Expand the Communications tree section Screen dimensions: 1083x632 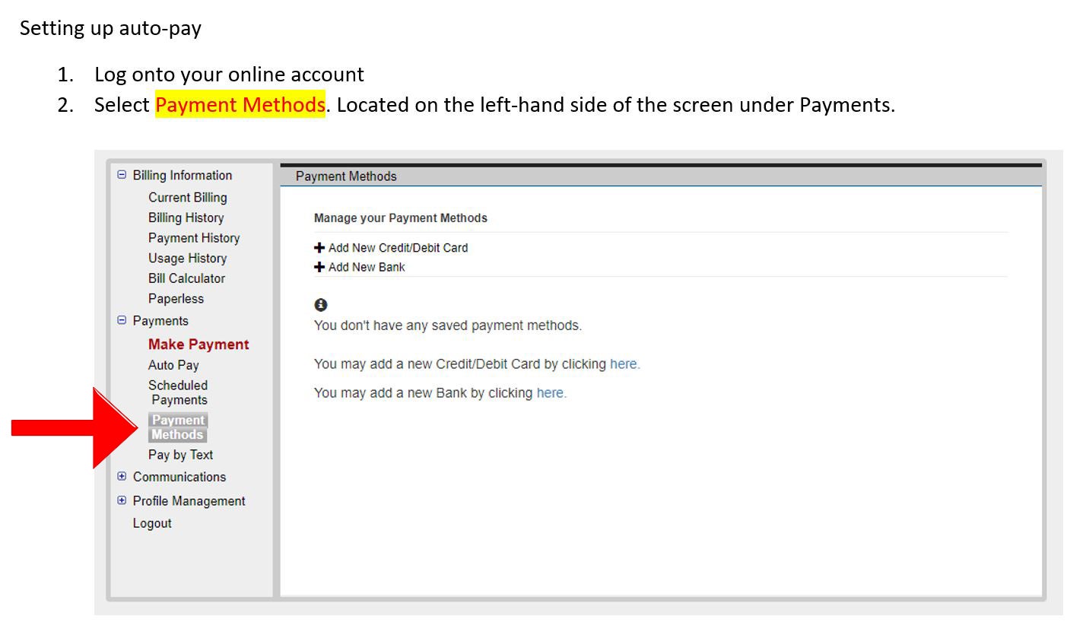coord(179,477)
